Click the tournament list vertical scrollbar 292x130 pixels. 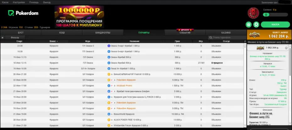[245, 86]
